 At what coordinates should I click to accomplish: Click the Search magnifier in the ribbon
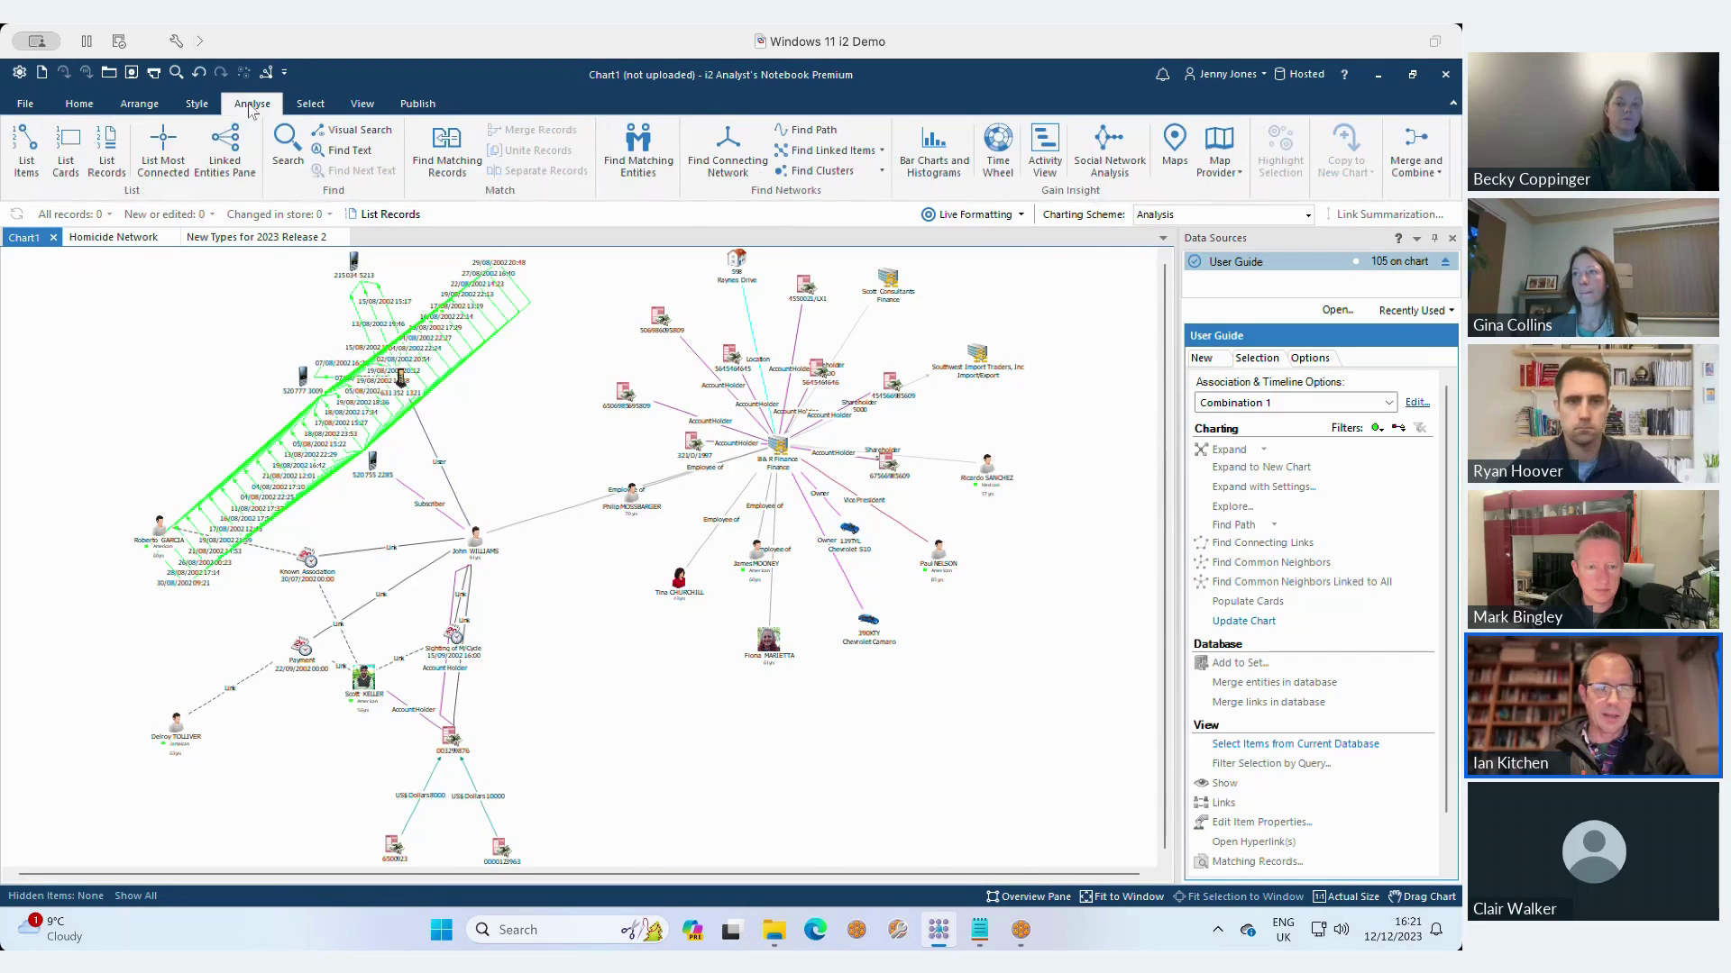[x=288, y=145]
